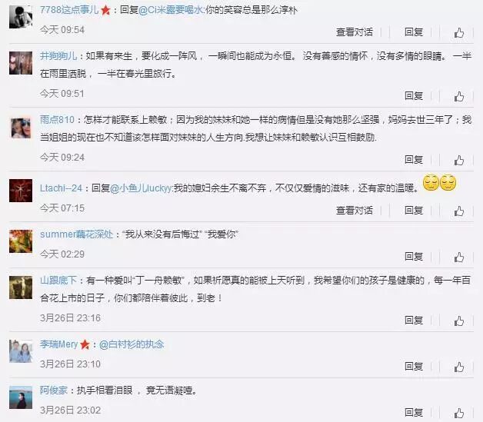Like the comment by 阿俊家
The height and width of the screenshot is (422, 483).
click(x=459, y=413)
